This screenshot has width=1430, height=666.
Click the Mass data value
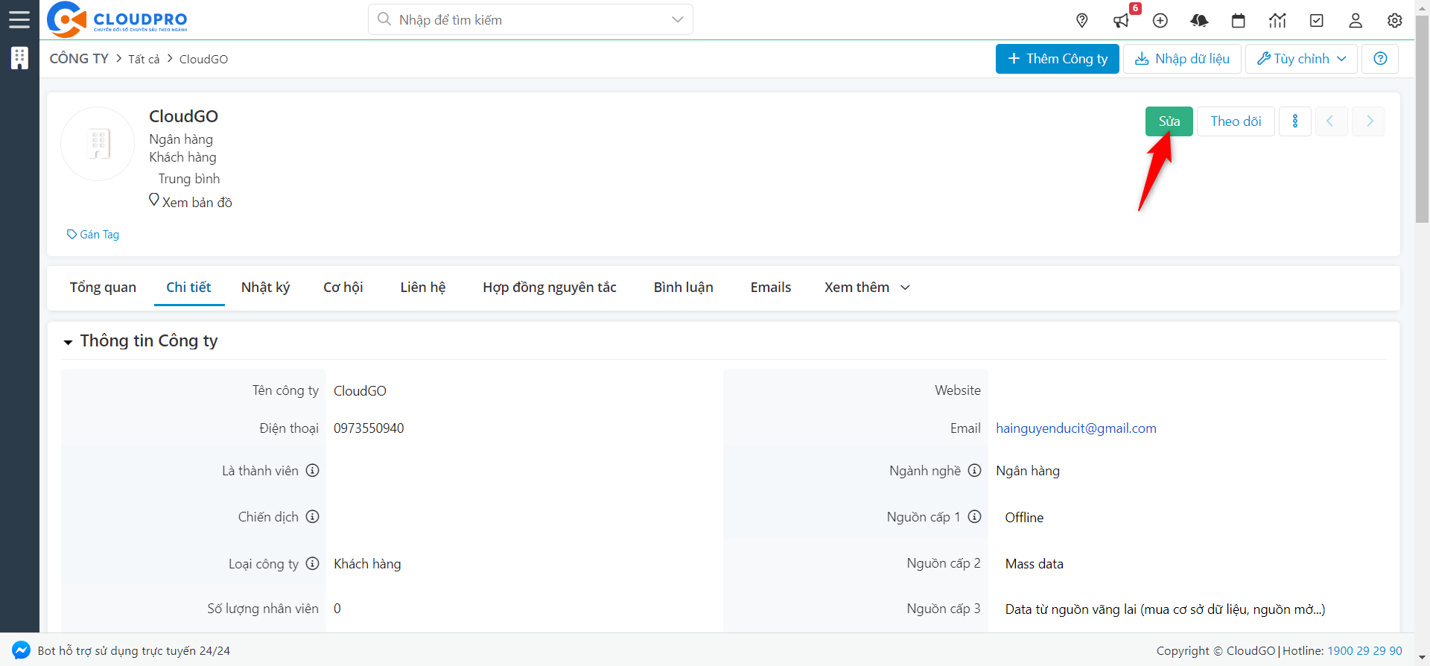click(1035, 564)
